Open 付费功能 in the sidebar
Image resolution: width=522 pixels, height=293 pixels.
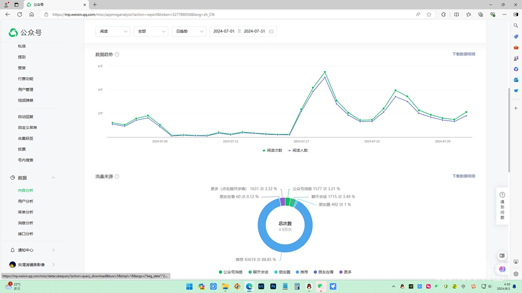pos(26,79)
